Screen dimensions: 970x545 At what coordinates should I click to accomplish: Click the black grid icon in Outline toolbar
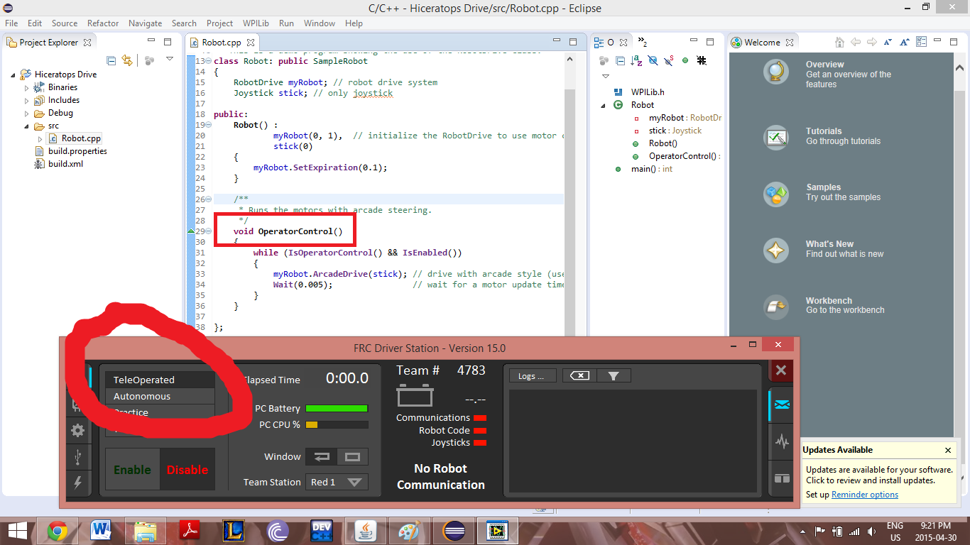[x=702, y=60]
